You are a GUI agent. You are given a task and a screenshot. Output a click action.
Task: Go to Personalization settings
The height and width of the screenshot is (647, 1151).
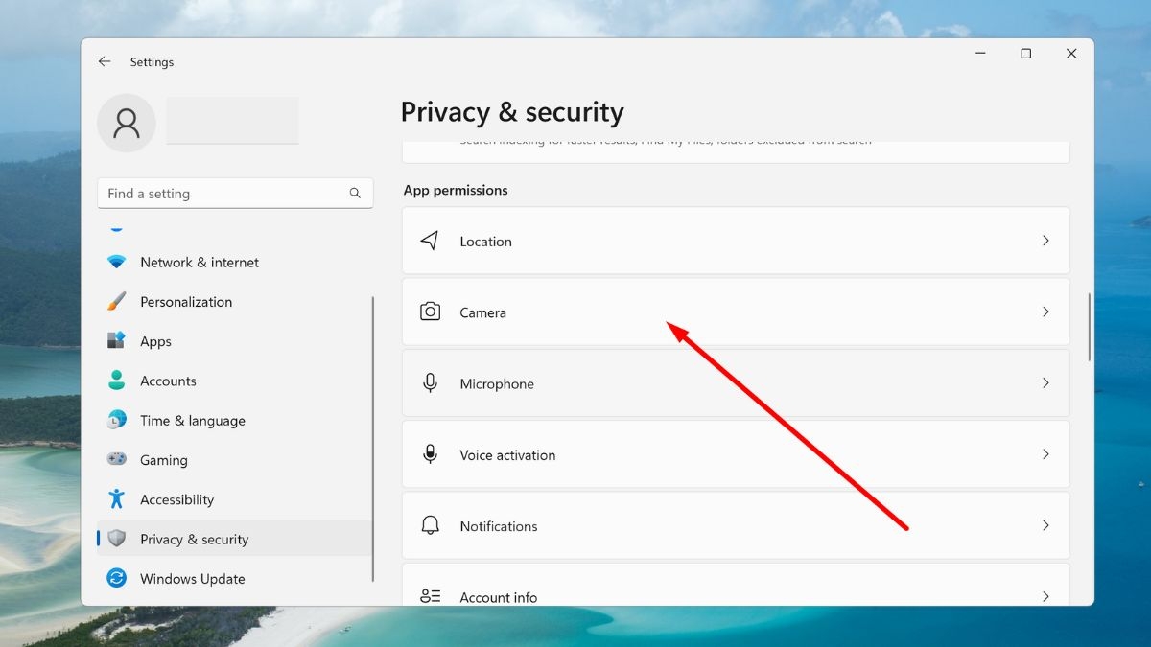234,301
